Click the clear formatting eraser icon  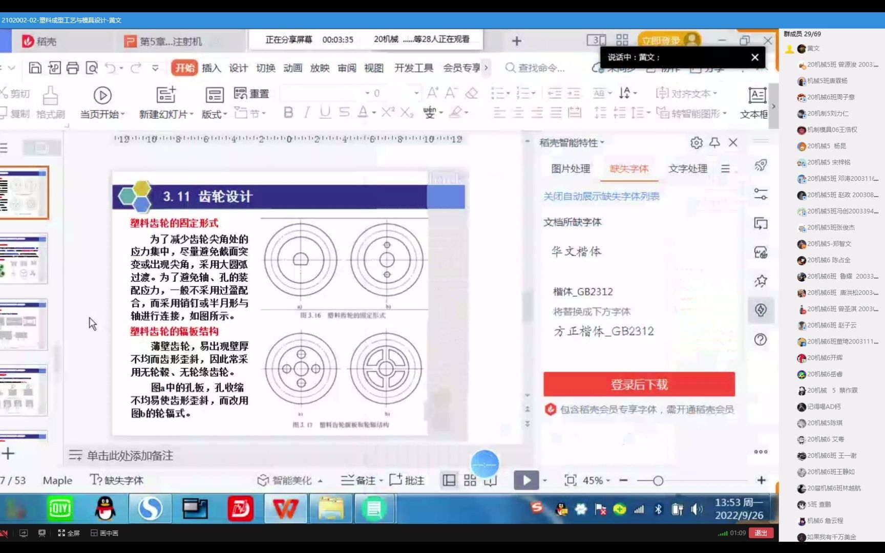[472, 93]
